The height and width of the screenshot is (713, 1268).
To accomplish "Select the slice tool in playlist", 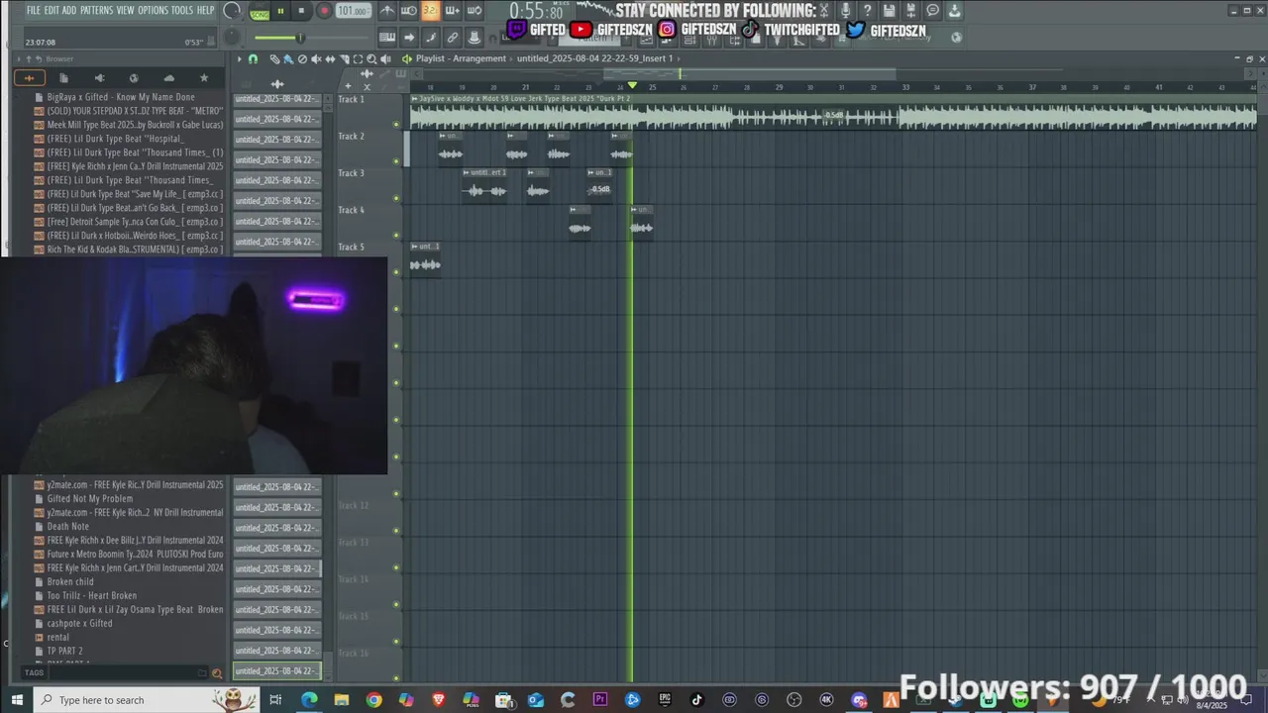I will (344, 58).
